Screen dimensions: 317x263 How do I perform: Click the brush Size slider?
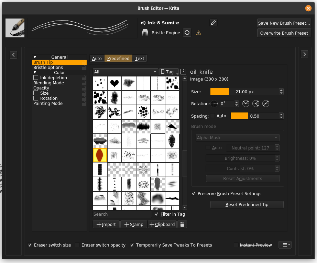click(x=244, y=92)
